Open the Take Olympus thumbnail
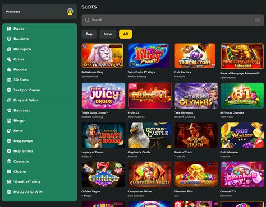Viewport: 266px width, 207px height. (196, 96)
